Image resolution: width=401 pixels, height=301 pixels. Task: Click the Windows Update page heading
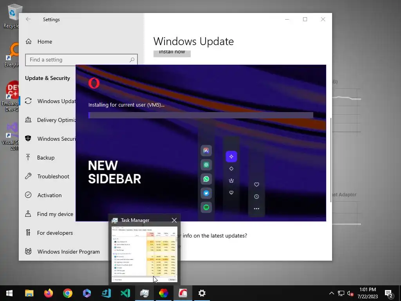[193, 41]
